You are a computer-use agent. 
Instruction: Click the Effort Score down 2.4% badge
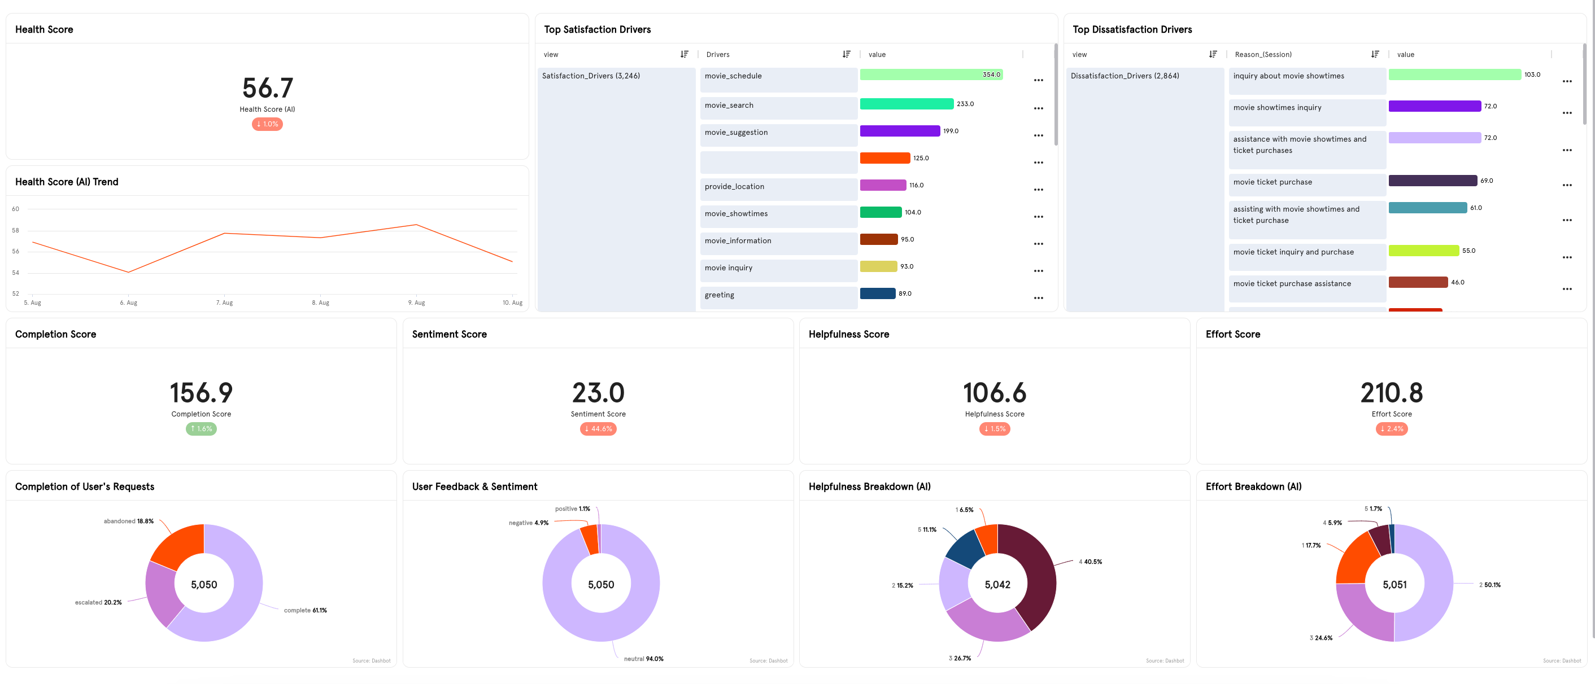[x=1391, y=429]
